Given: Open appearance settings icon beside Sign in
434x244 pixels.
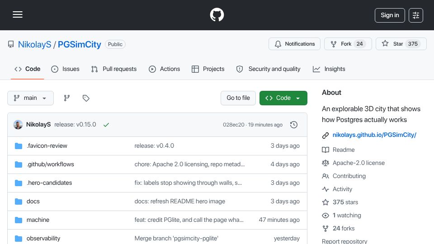Looking at the screenshot, I should [x=416, y=15].
